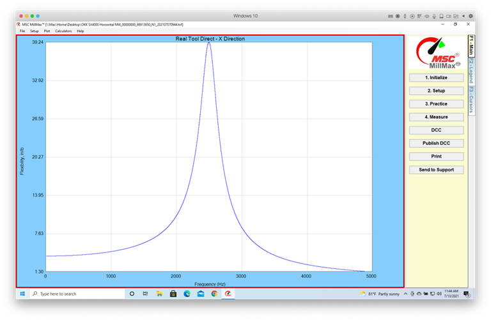Switch to the F1 - Main side tab
The width and height of the screenshot is (491, 320).
click(471, 46)
